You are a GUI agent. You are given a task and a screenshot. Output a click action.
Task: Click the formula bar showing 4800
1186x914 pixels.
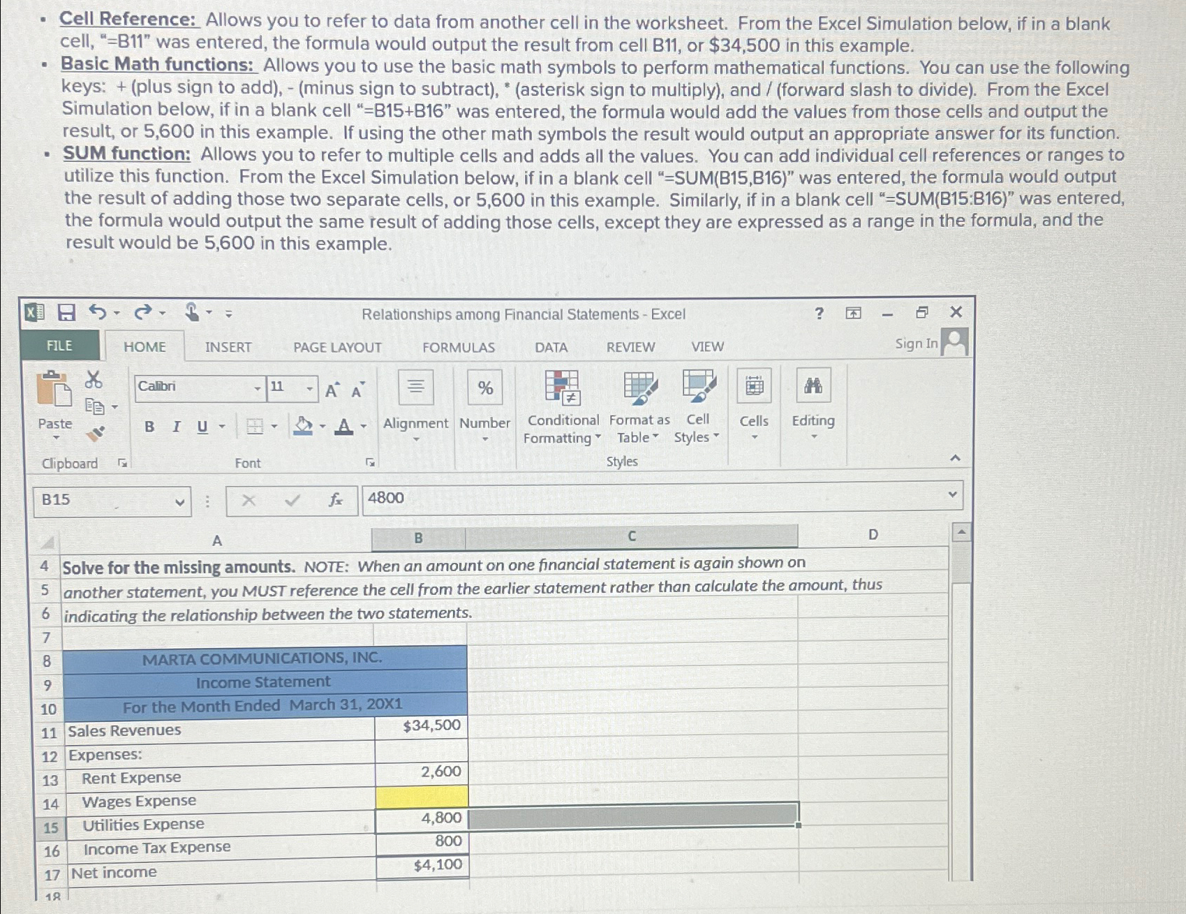pos(662,497)
